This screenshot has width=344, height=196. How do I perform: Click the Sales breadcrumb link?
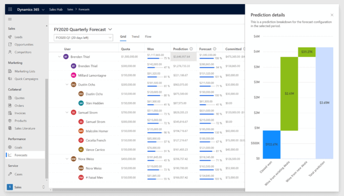tap(70, 9)
